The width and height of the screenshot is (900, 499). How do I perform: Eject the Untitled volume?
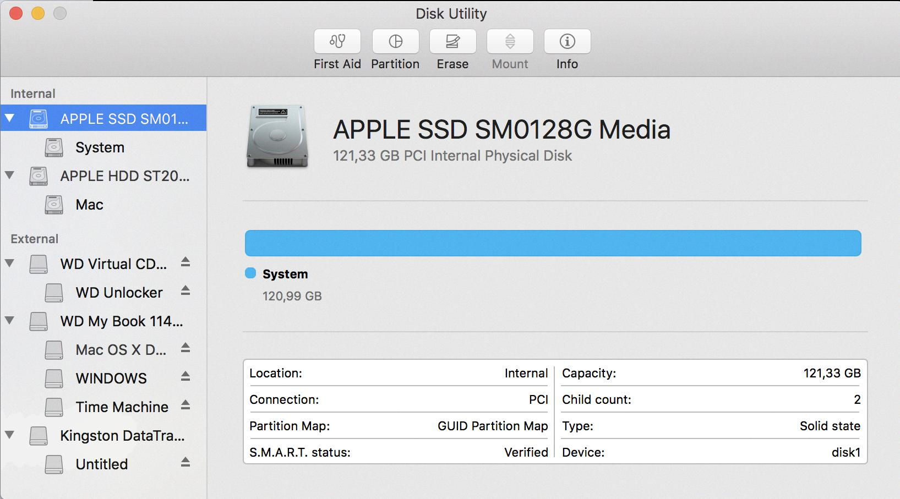186,463
